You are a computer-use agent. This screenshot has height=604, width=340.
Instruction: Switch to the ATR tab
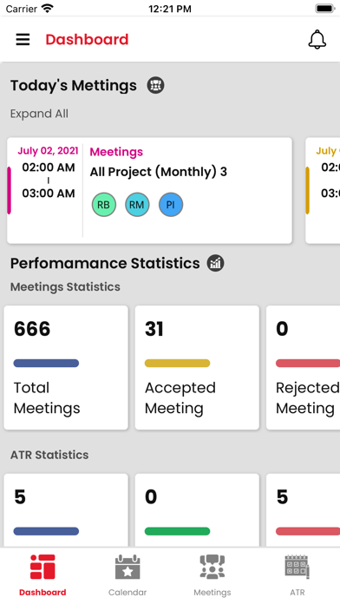[x=297, y=575]
